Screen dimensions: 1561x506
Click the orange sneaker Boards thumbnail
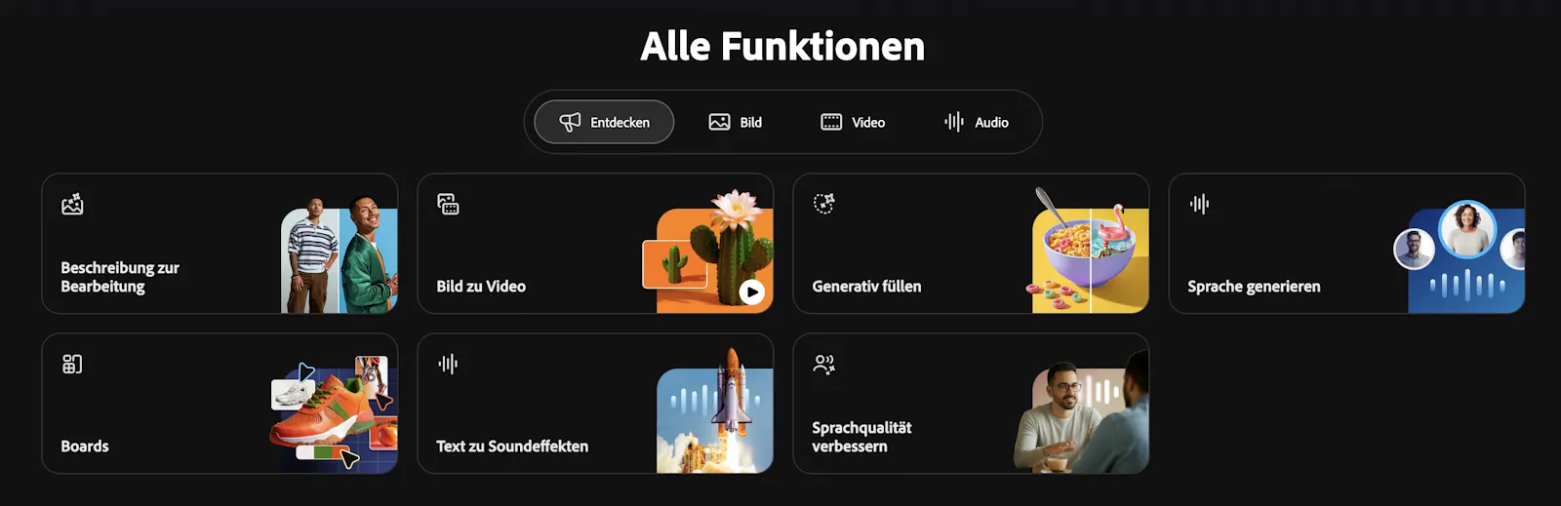[x=334, y=413]
